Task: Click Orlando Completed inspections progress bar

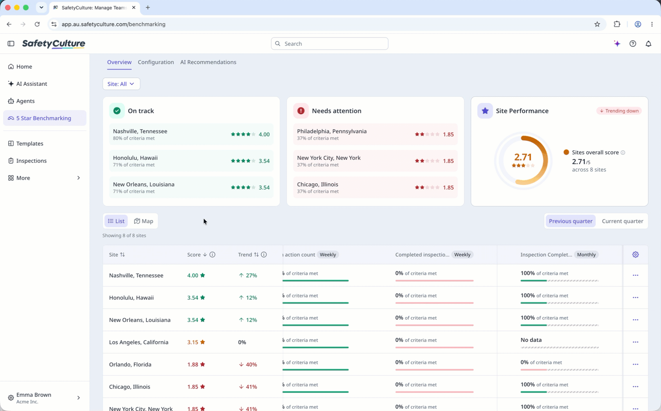Action: click(435, 370)
